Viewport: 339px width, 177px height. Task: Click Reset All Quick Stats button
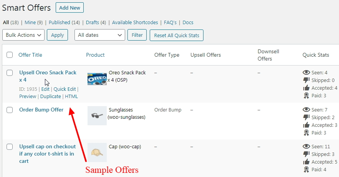pyautogui.click(x=177, y=35)
